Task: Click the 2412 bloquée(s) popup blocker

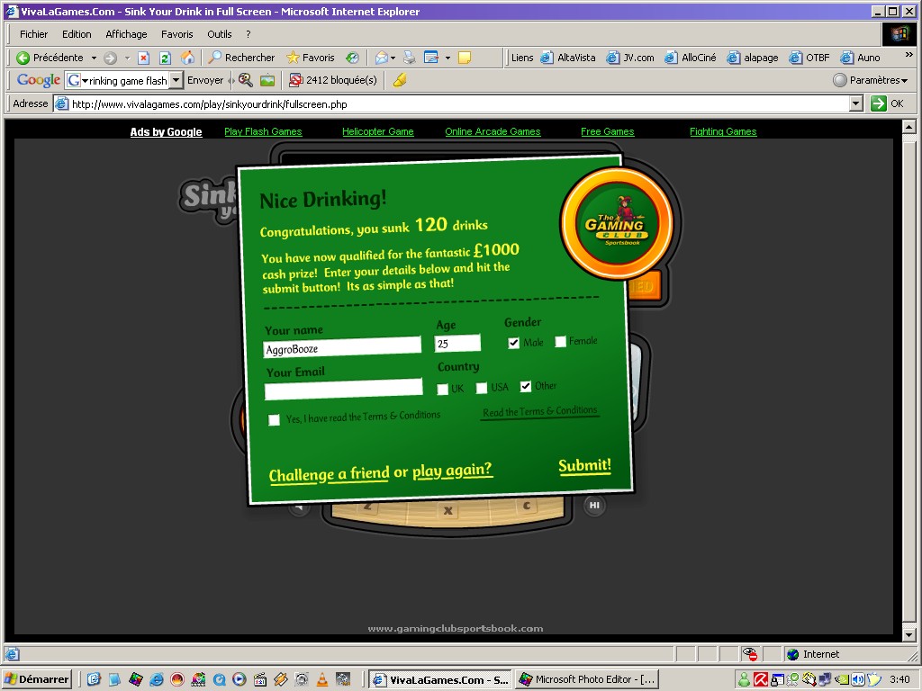Action: tap(332, 80)
